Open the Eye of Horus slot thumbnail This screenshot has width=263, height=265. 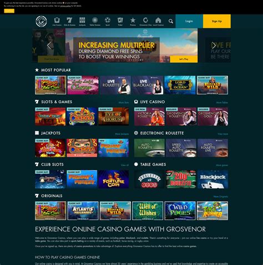pos(114,117)
